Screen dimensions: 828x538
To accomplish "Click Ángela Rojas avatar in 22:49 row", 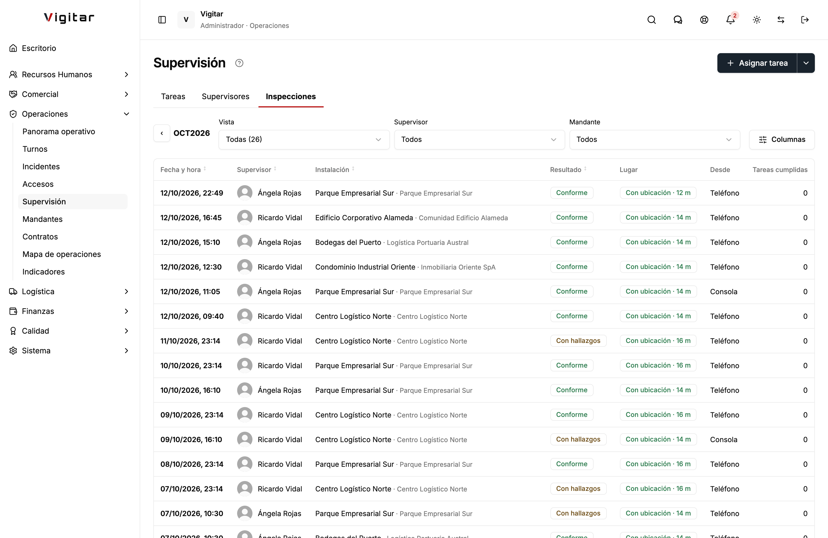I will click(x=245, y=193).
